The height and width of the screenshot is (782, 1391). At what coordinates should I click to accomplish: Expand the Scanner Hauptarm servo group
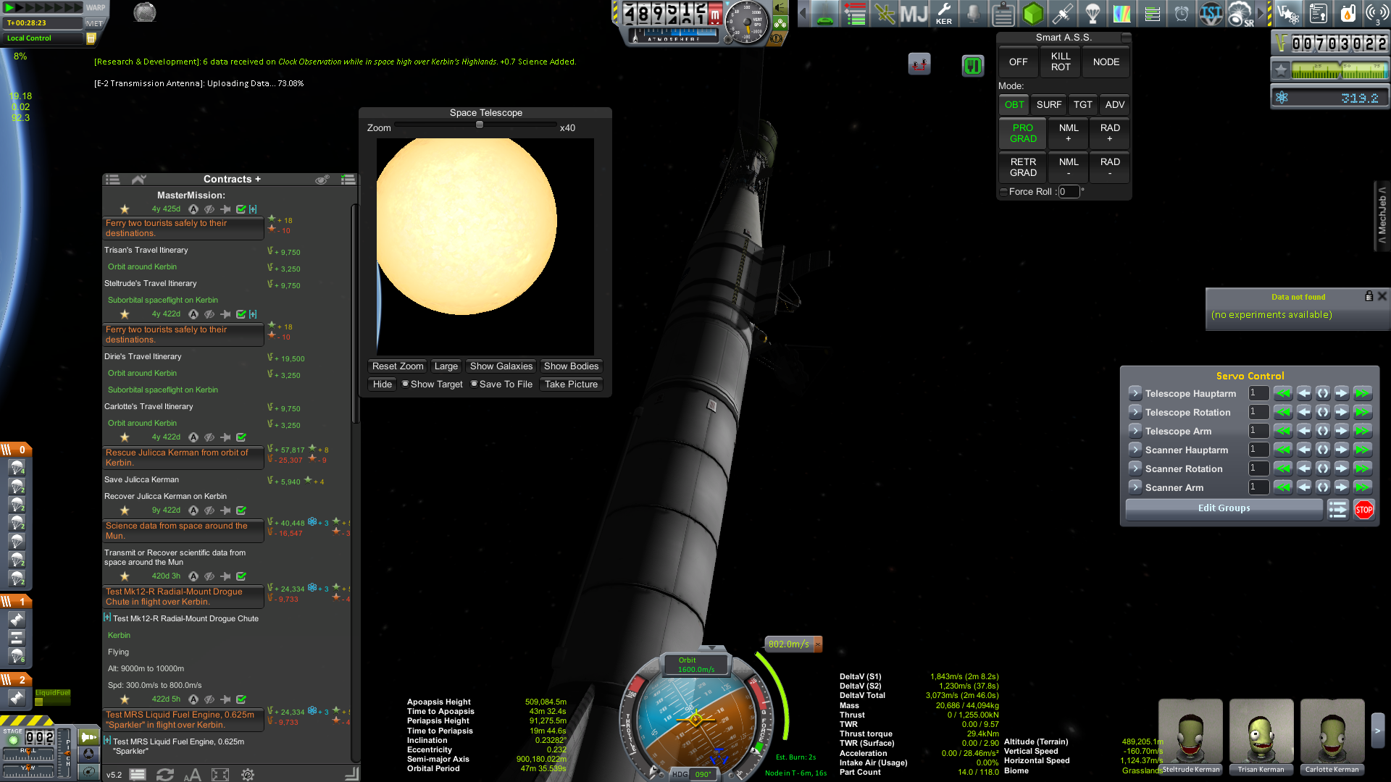coord(1135,450)
